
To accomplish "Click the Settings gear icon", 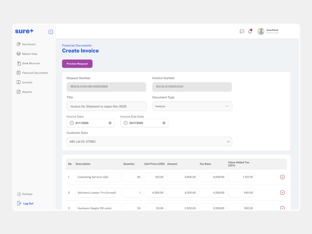I will point(19,194).
